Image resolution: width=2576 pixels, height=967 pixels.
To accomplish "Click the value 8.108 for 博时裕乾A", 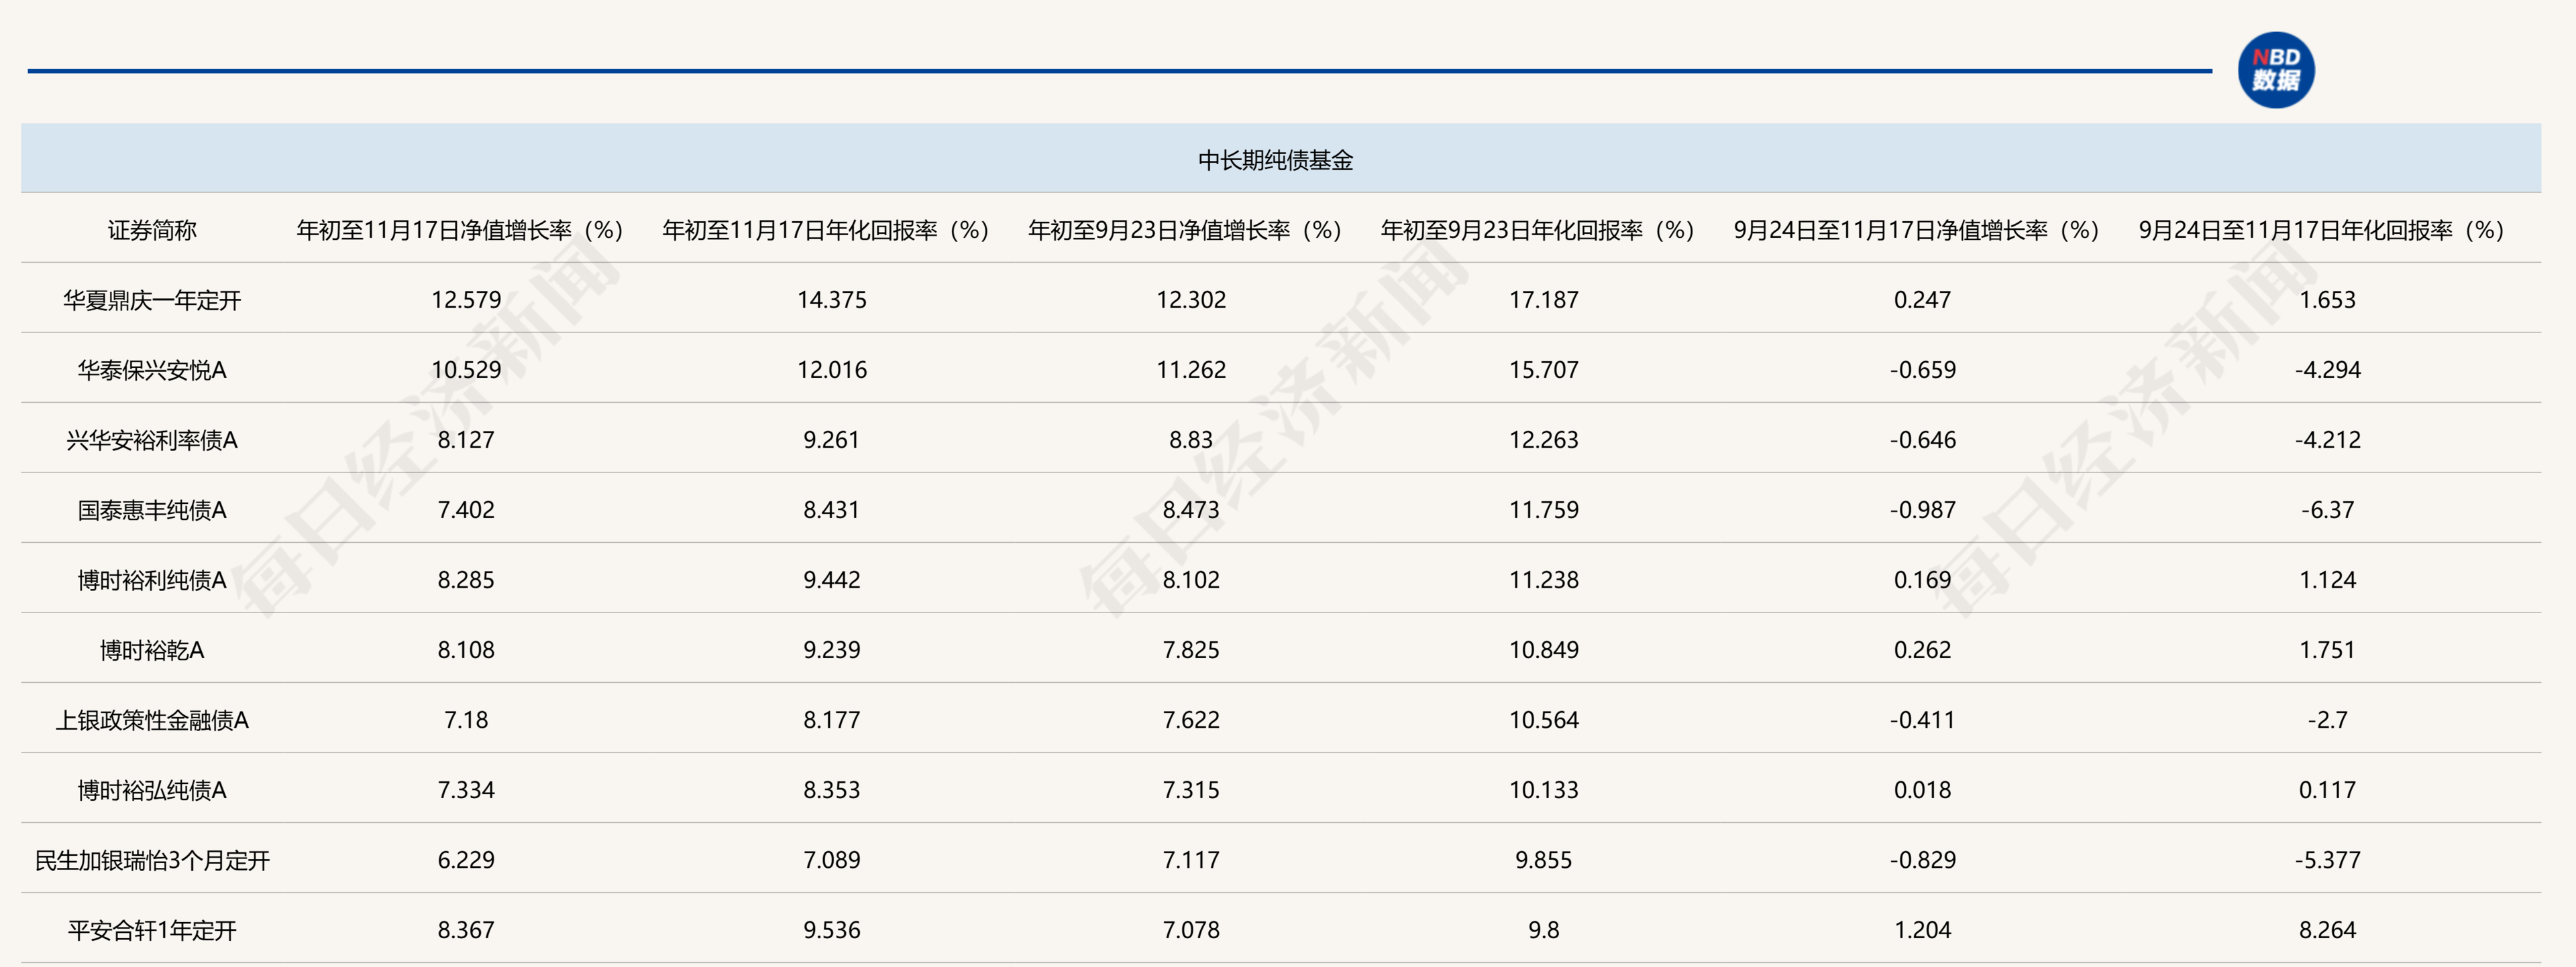I will (x=466, y=649).
